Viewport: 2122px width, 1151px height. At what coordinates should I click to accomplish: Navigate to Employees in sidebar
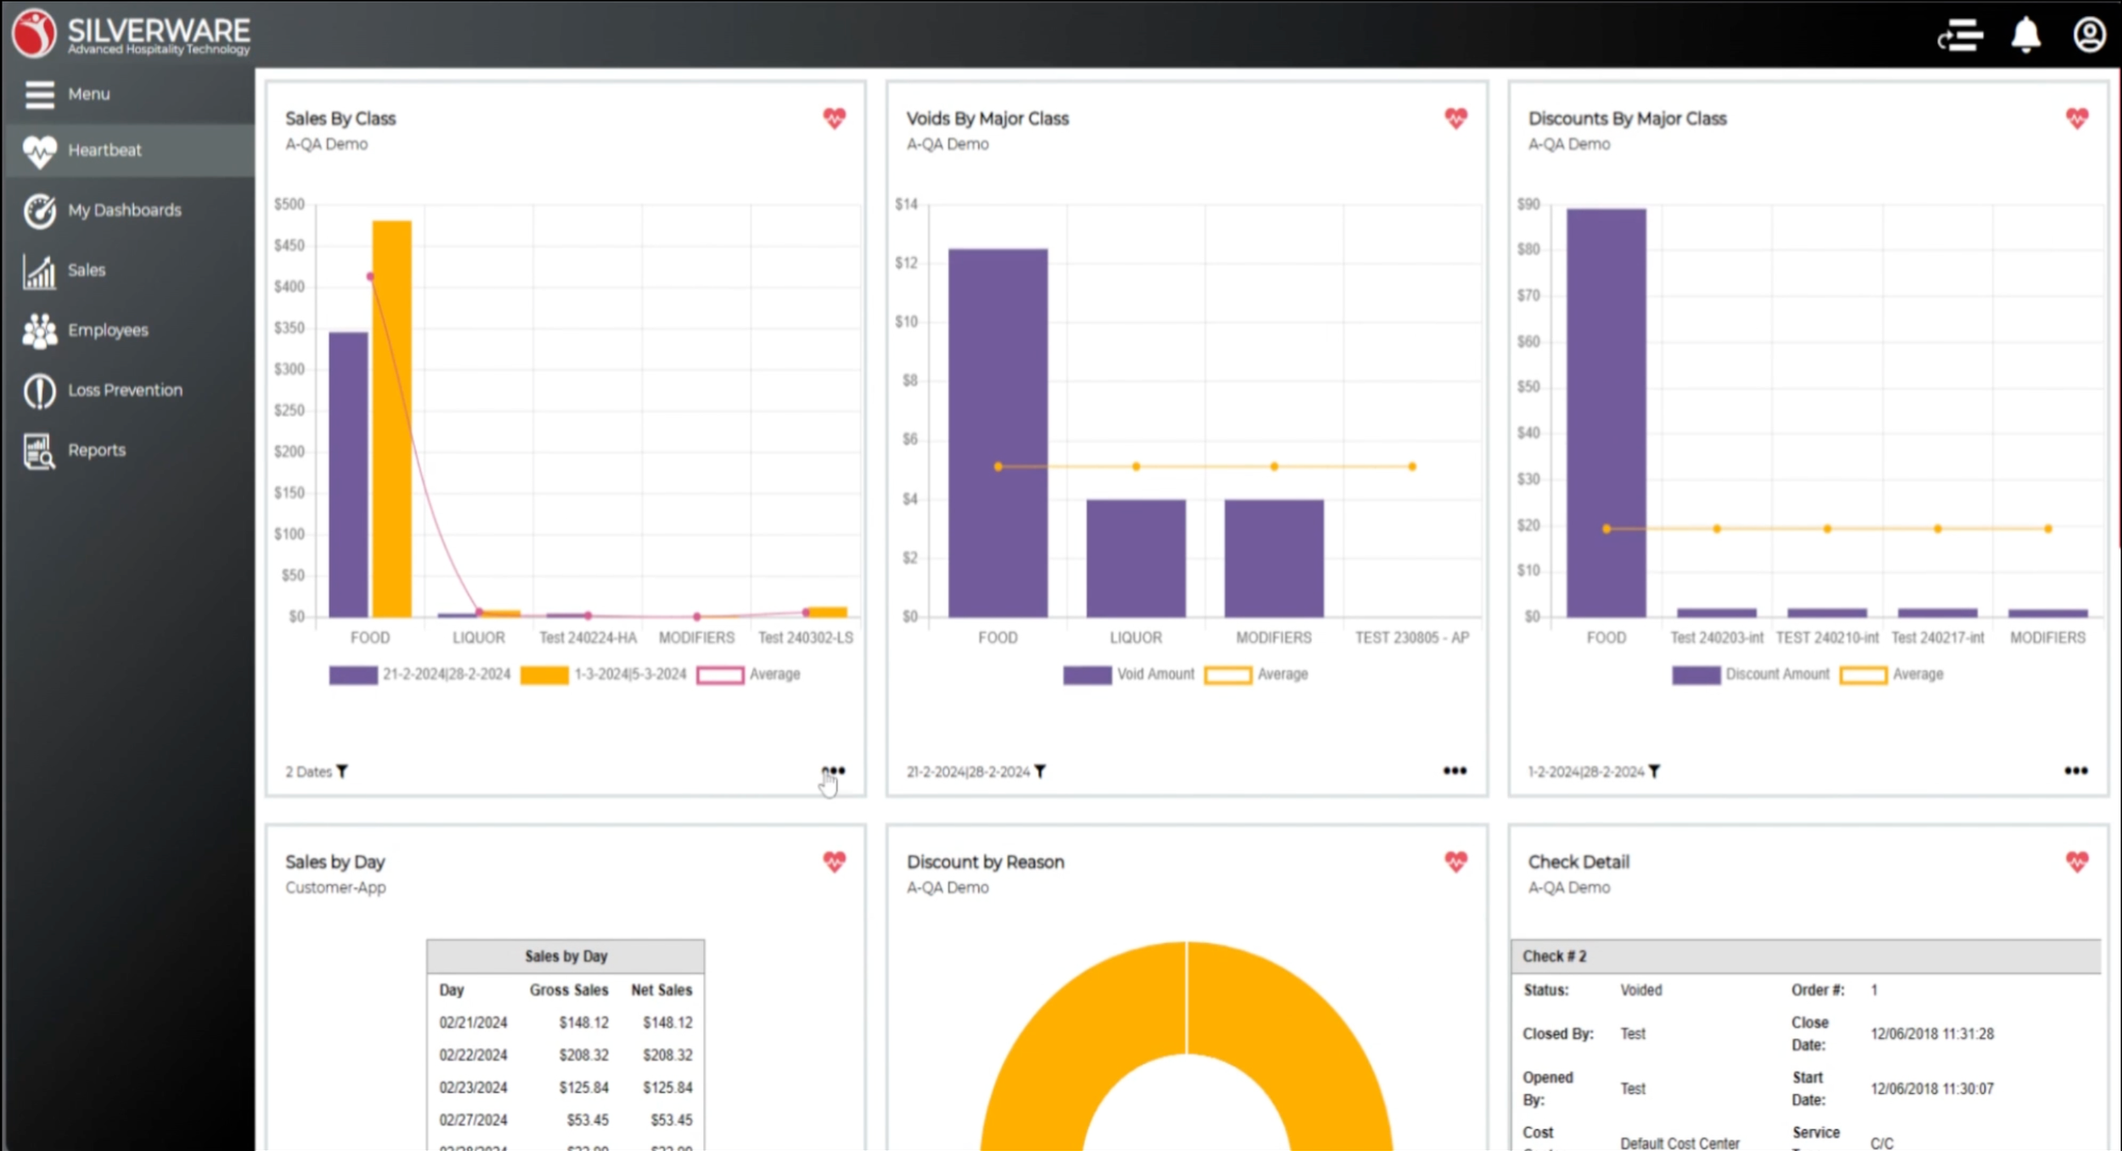click(108, 329)
